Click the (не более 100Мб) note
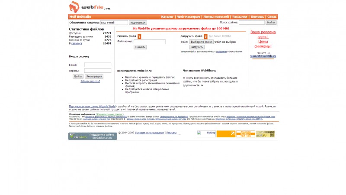The height and width of the screenshot is (195, 346). (x=220, y=36)
